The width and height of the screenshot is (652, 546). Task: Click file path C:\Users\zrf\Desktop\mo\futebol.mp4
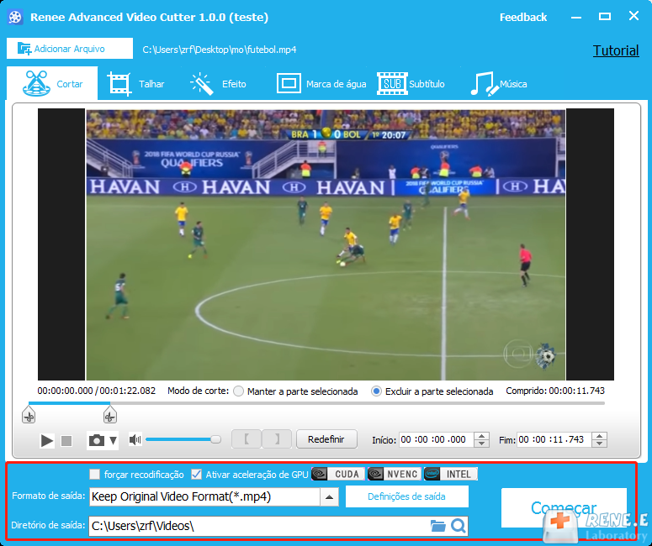(219, 50)
